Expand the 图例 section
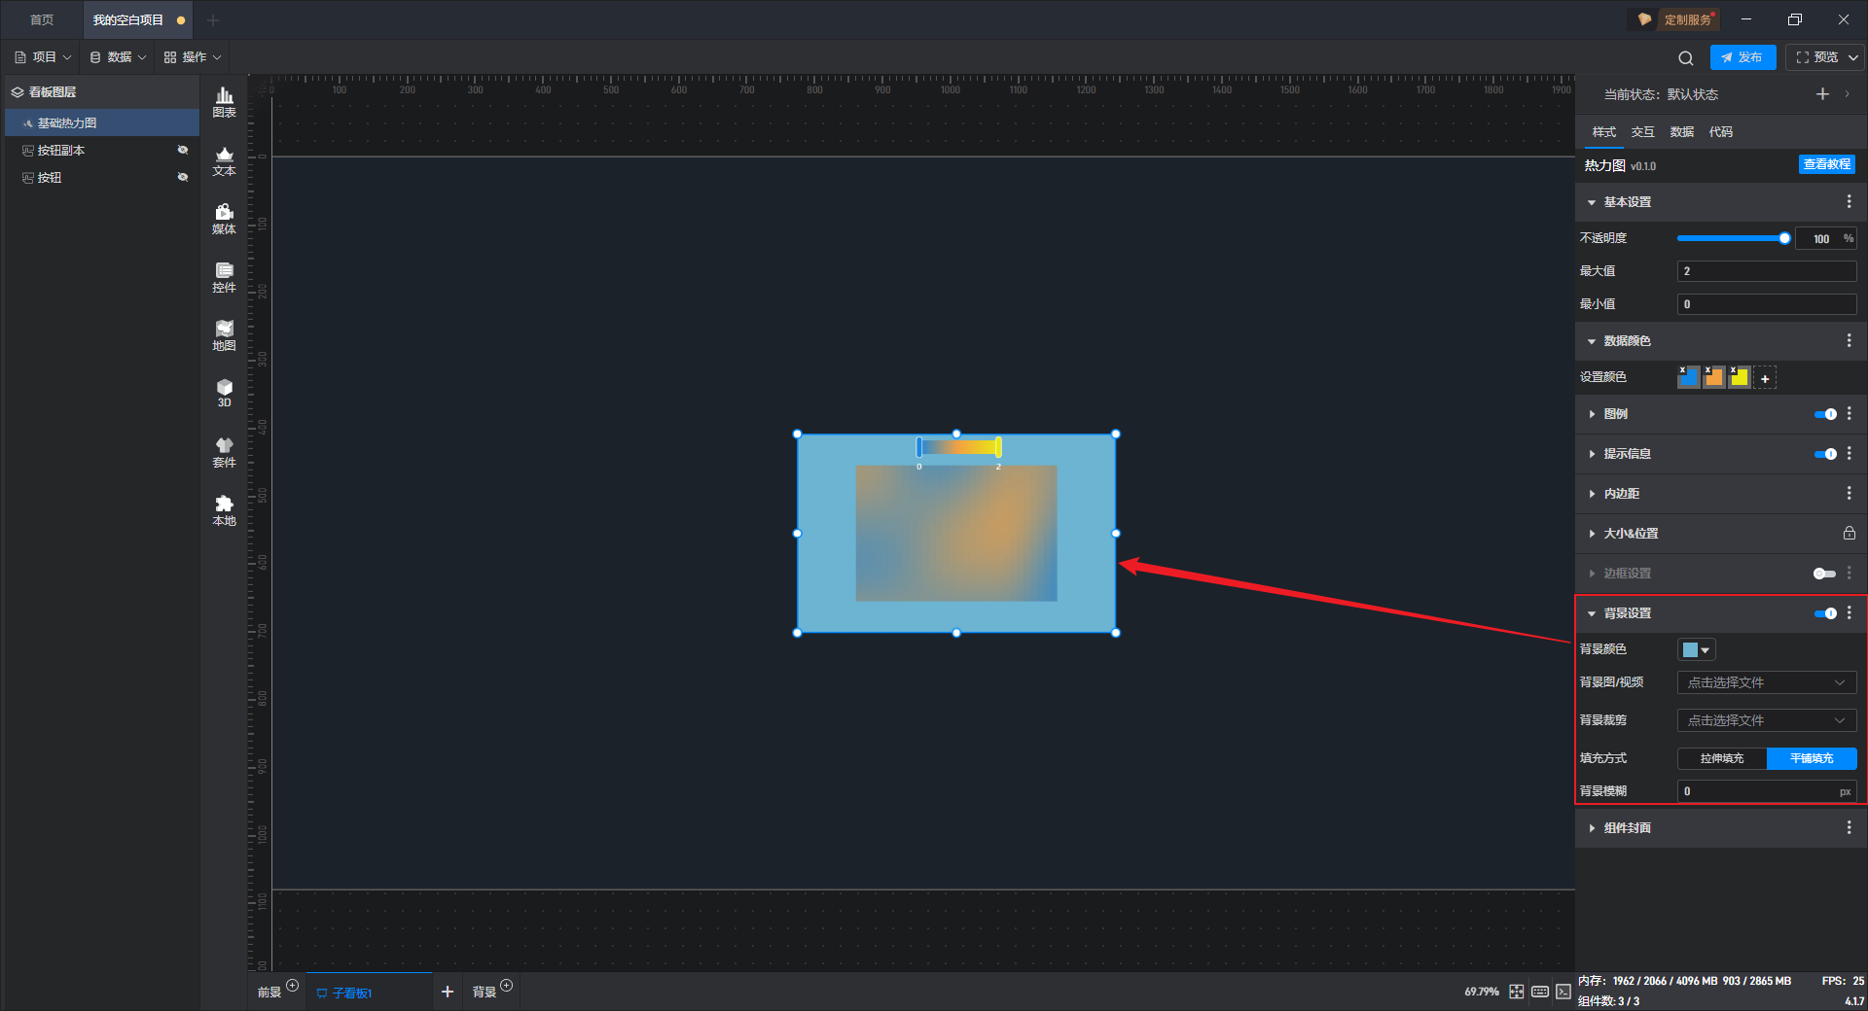Screen dimensions: 1868x1011 tap(1592, 414)
